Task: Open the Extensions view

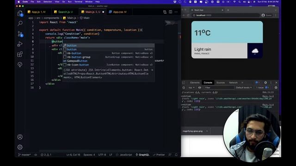Action: pos(20,54)
